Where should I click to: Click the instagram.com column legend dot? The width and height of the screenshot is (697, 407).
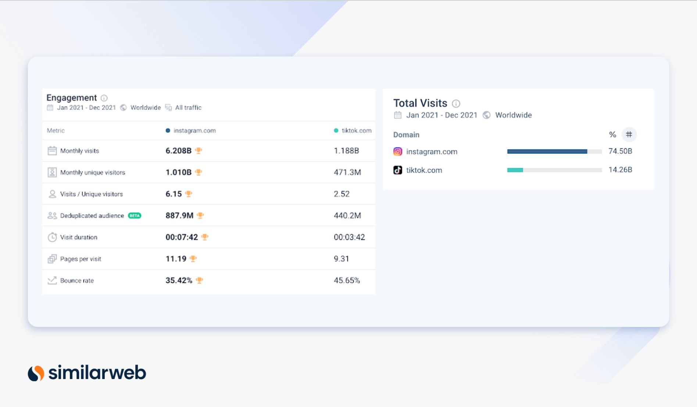pos(168,130)
